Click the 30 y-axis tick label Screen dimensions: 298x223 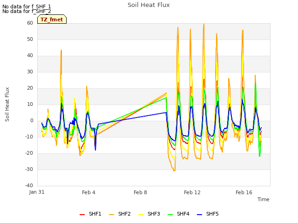point(30,72)
